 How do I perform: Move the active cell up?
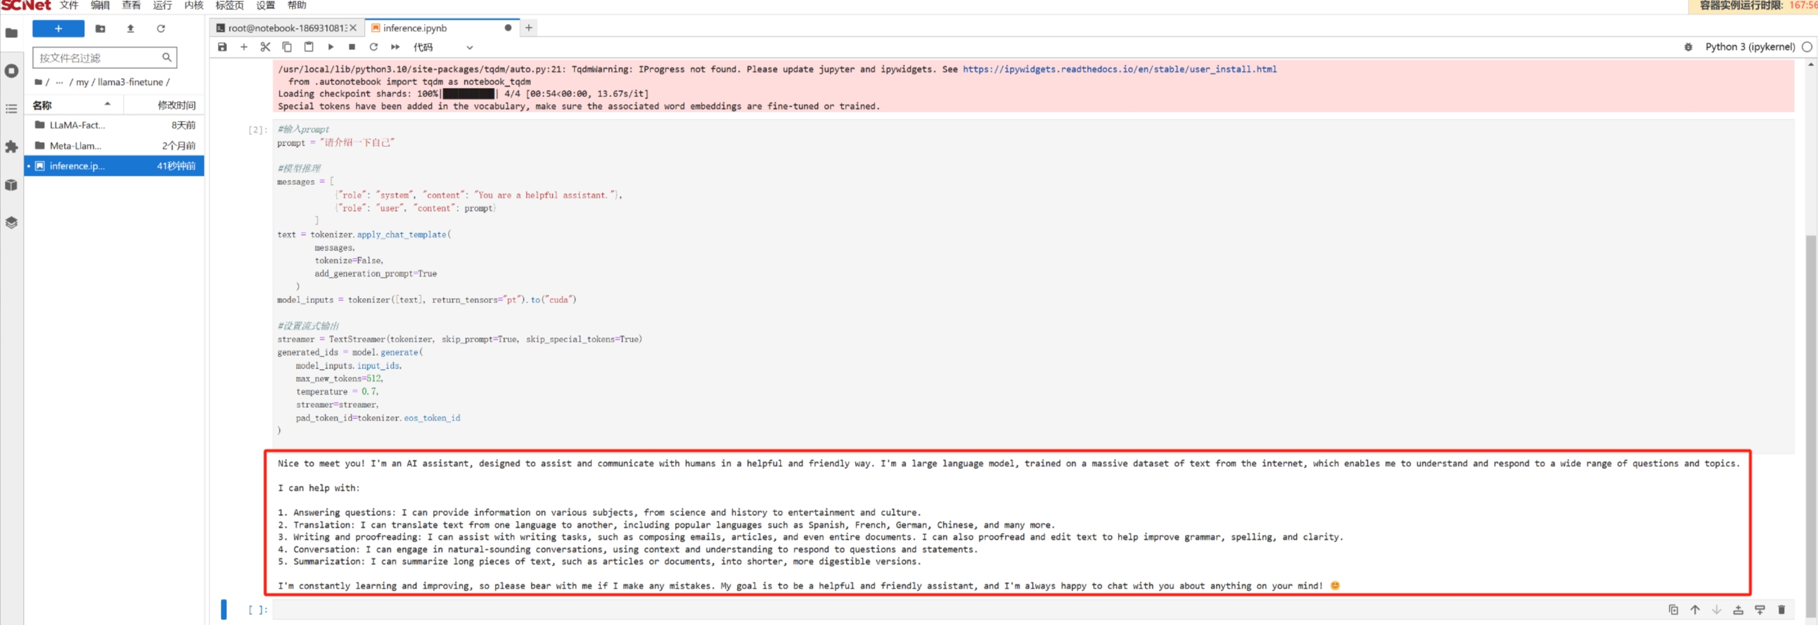tap(1694, 610)
